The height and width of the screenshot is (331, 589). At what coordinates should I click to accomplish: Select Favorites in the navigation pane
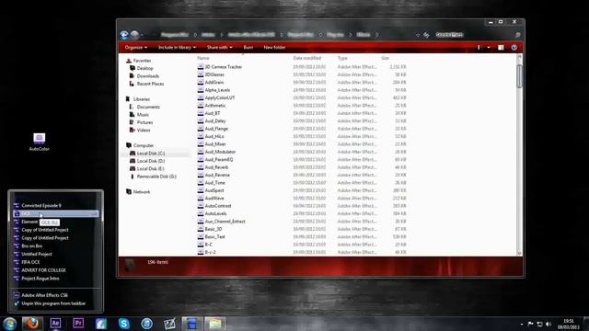point(142,61)
